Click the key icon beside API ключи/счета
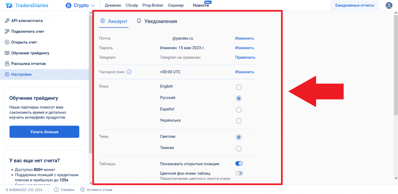This screenshot has width=398, height=194. 7,21
